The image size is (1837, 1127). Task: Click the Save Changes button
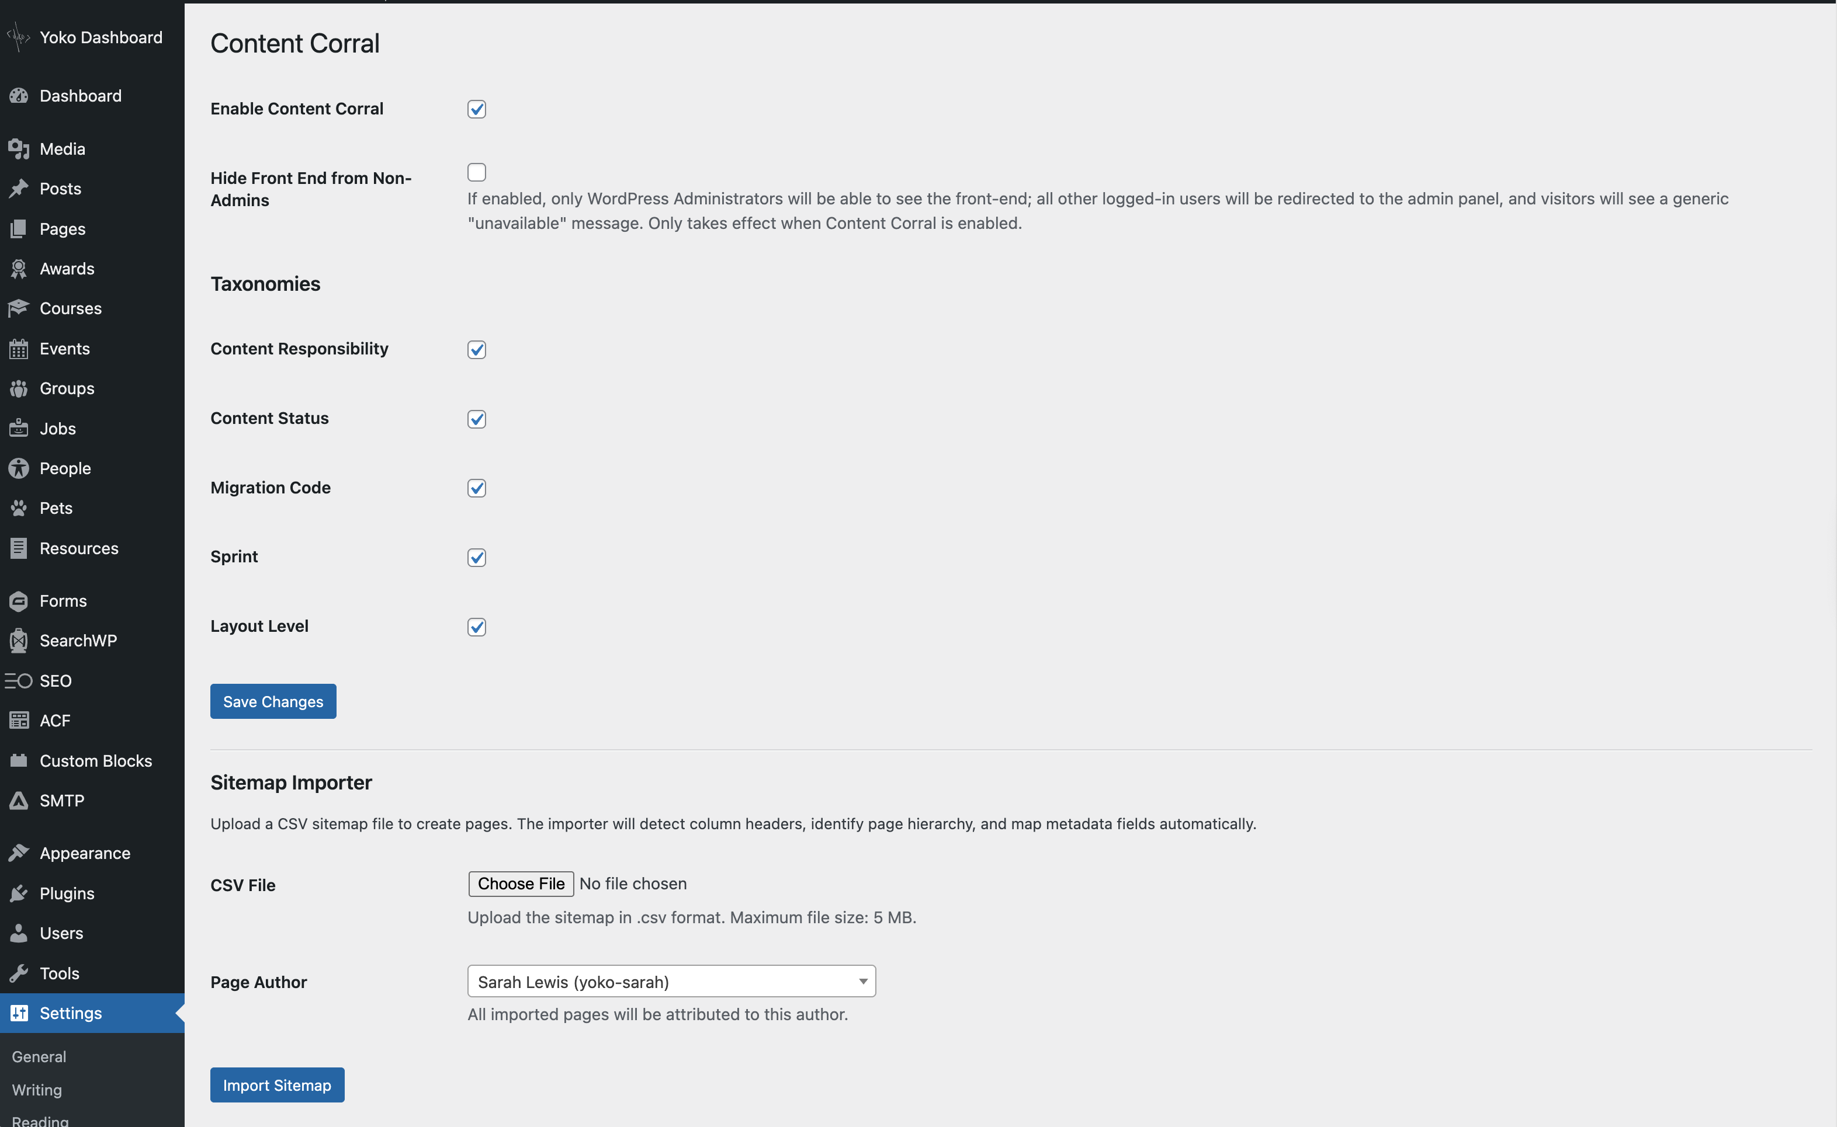(272, 701)
